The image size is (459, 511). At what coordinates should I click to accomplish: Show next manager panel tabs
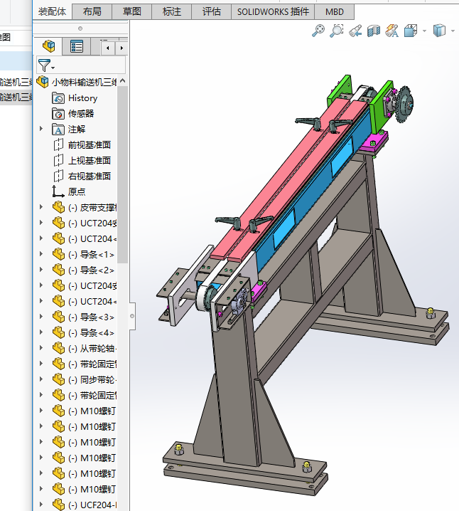pos(121,48)
